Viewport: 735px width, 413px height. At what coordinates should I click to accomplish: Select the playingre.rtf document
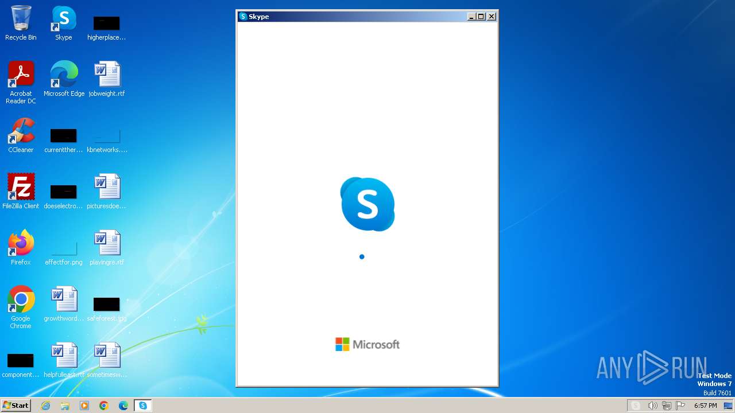tap(107, 247)
